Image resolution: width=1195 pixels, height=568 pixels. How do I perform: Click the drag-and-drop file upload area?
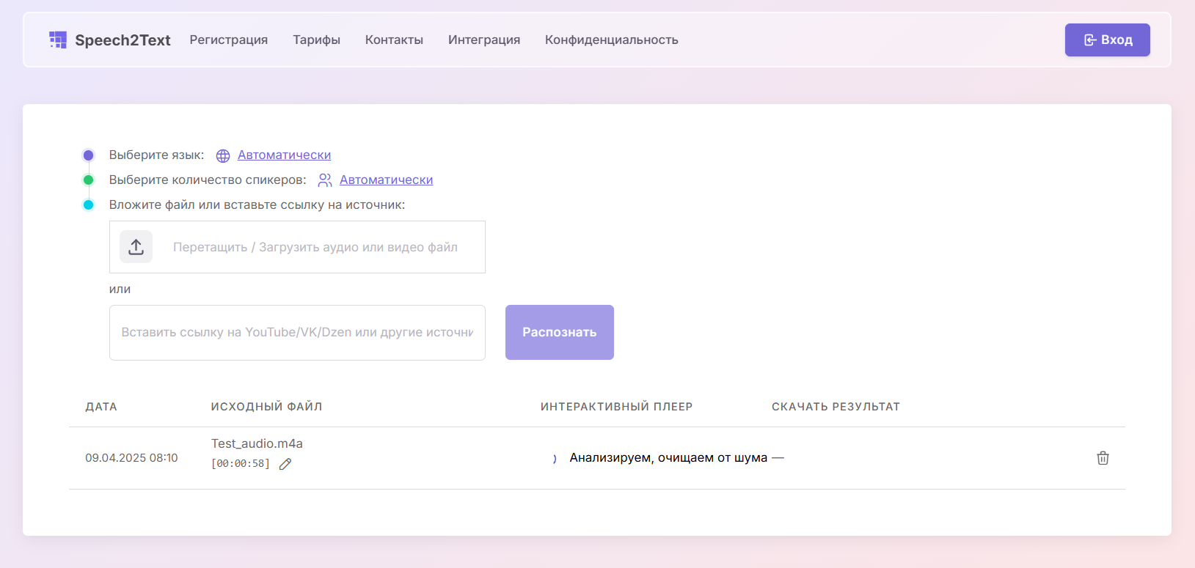click(x=297, y=247)
